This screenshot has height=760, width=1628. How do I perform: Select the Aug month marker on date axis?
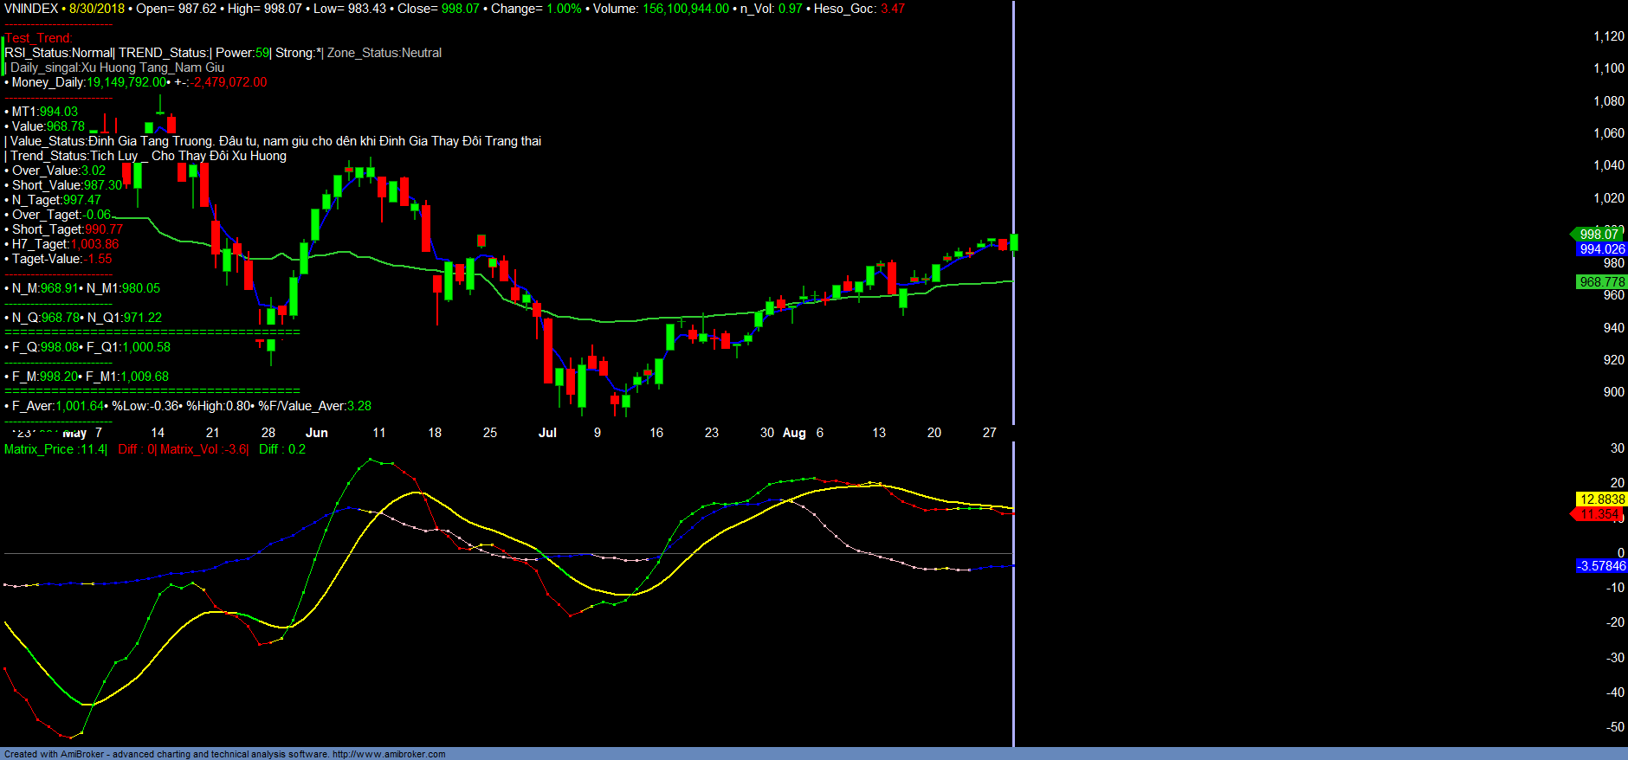pos(794,433)
